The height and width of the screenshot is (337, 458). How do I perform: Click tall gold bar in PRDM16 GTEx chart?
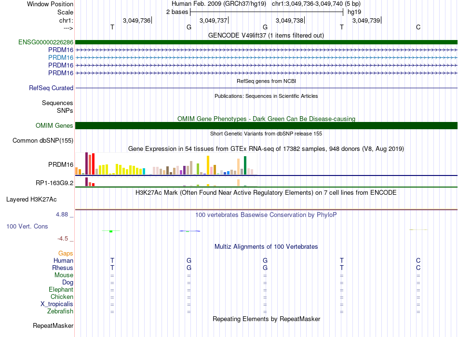pos(208,165)
